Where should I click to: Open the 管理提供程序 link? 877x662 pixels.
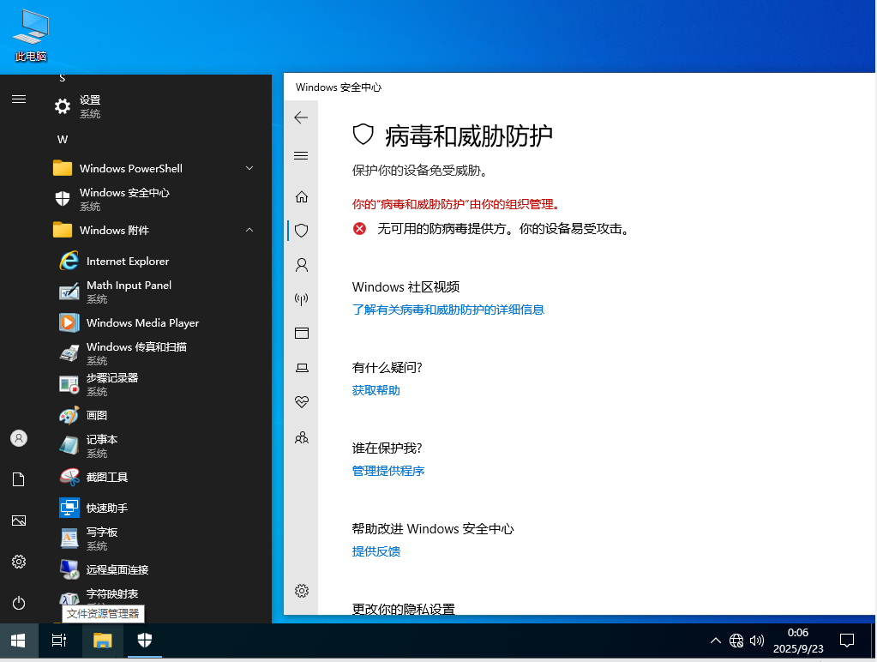(388, 471)
